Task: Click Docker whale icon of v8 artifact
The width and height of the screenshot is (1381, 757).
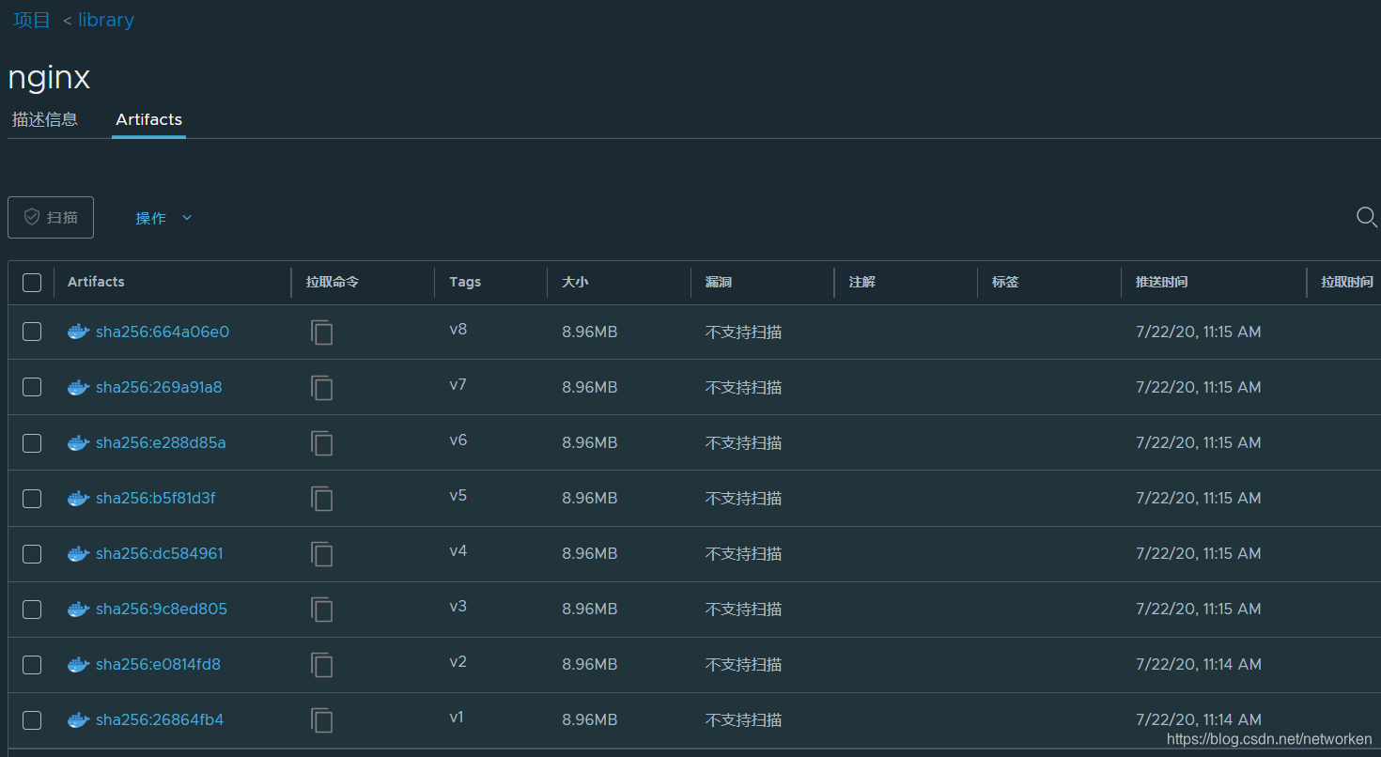Action: [79, 332]
